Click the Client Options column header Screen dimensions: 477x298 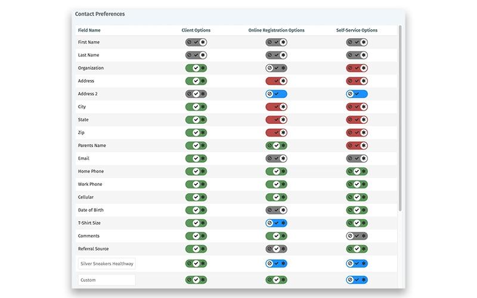coord(196,30)
